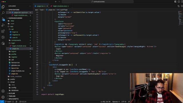
Task: Open the register.ts file
Action: click(x=19, y=35)
